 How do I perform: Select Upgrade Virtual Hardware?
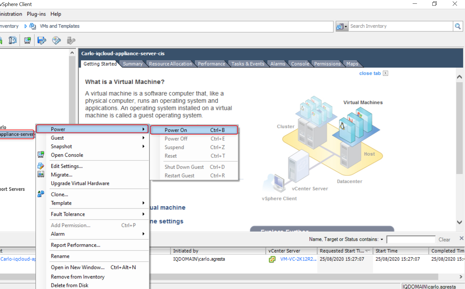(80, 183)
